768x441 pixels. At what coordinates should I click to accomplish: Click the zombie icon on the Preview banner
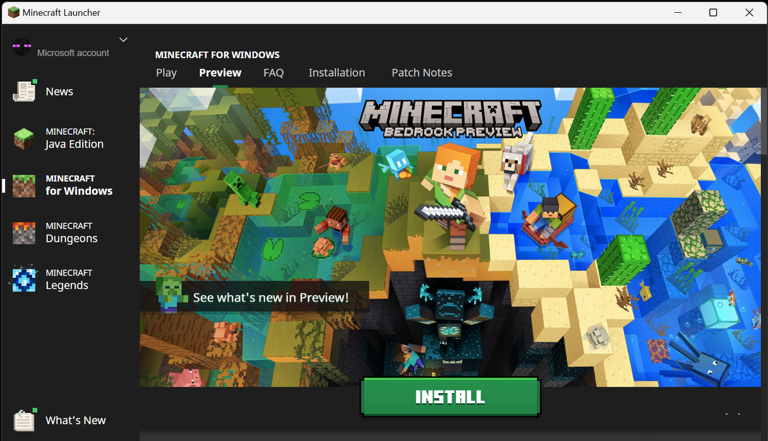click(x=171, y=294)
